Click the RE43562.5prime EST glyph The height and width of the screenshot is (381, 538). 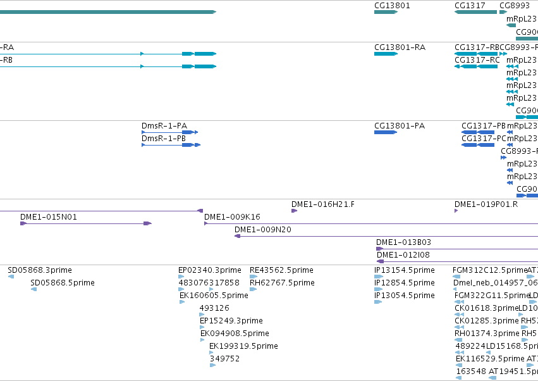click(254, 277)
